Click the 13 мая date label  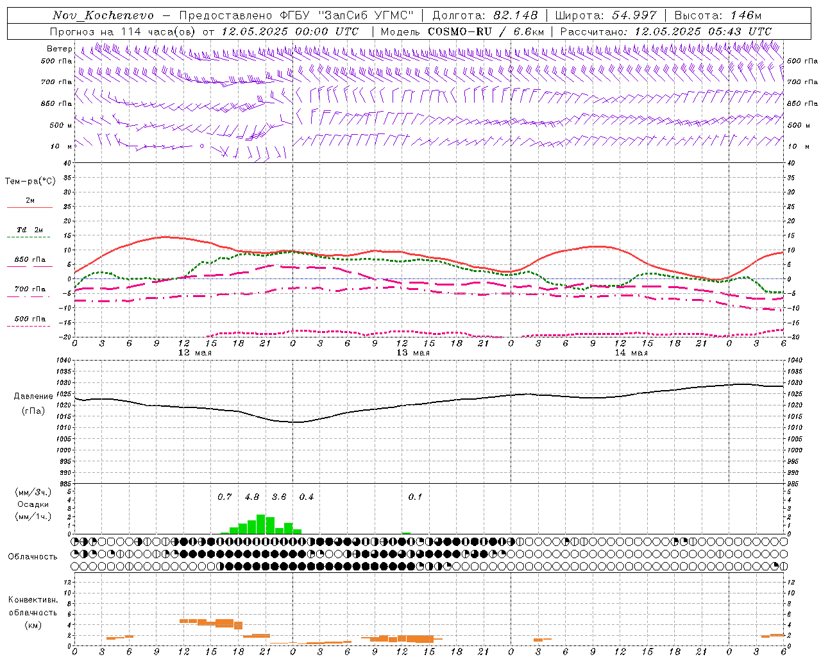[x=413, y=353]
